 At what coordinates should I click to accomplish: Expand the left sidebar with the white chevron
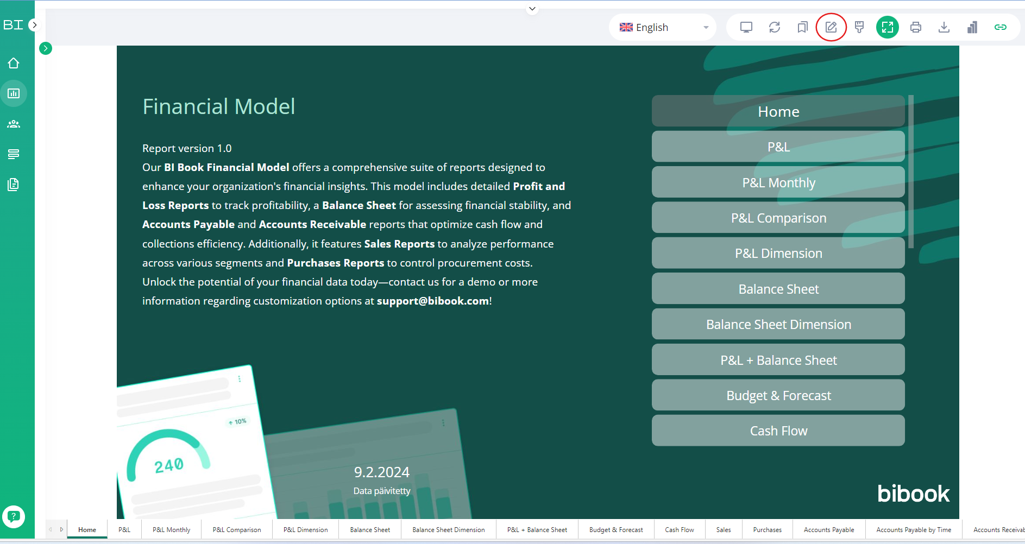click(34, 25)
